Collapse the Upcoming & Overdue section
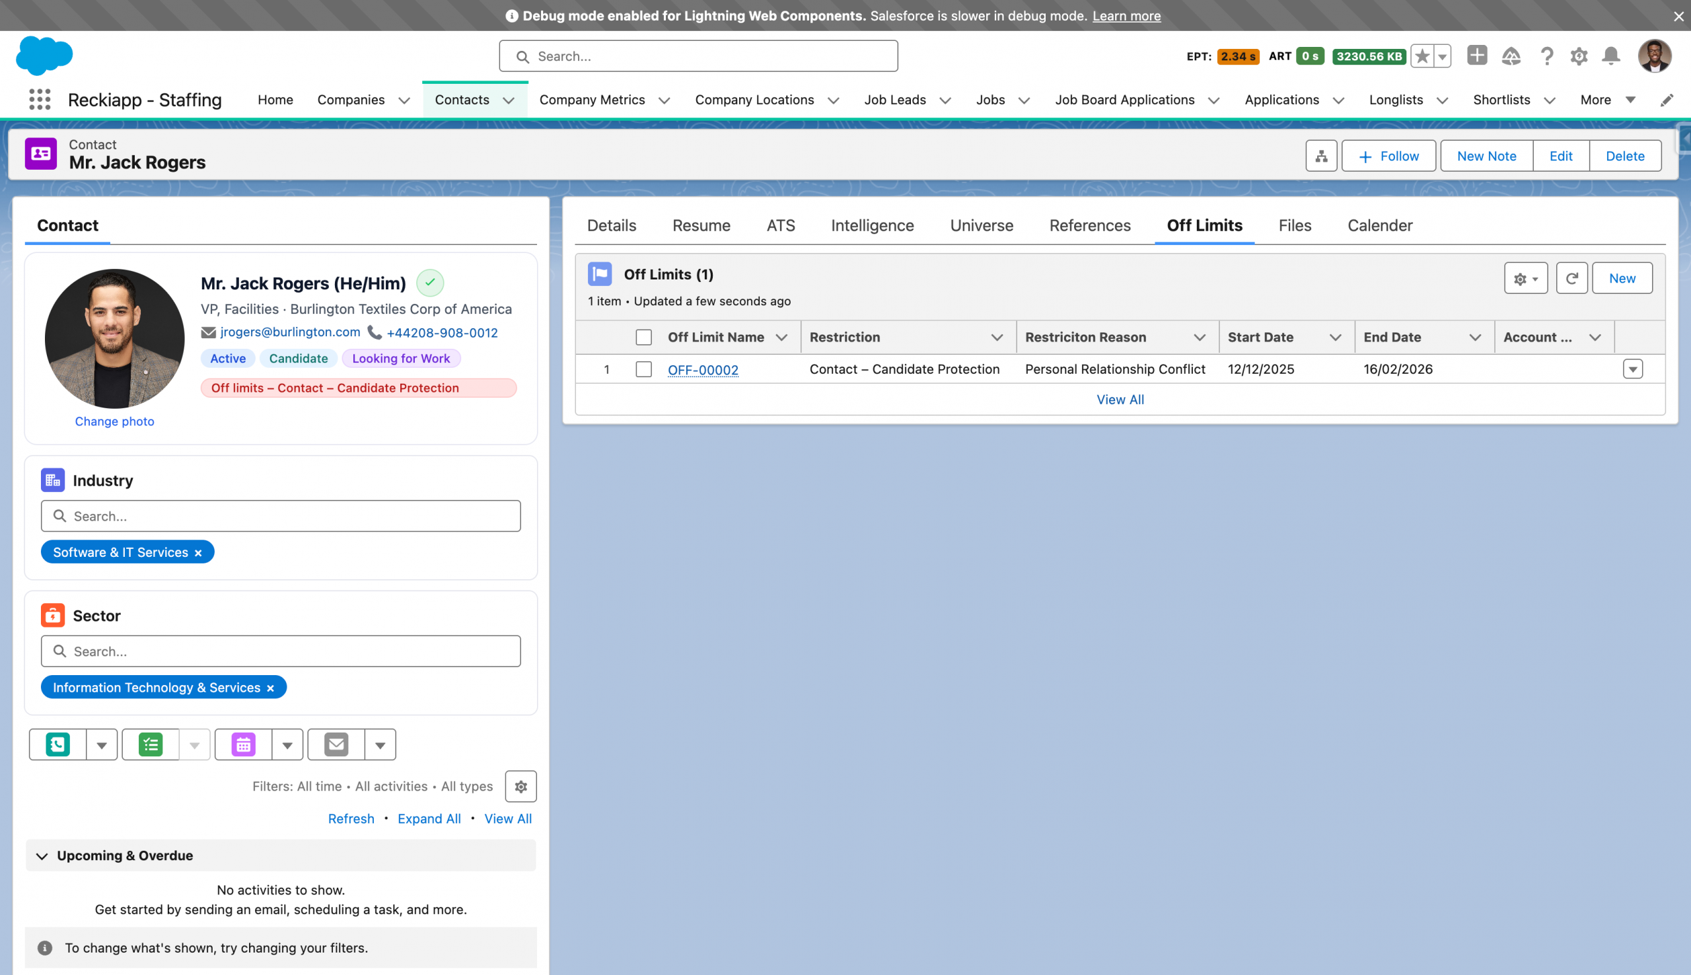Screen dimensions: 1691x975 coord(42,856)
